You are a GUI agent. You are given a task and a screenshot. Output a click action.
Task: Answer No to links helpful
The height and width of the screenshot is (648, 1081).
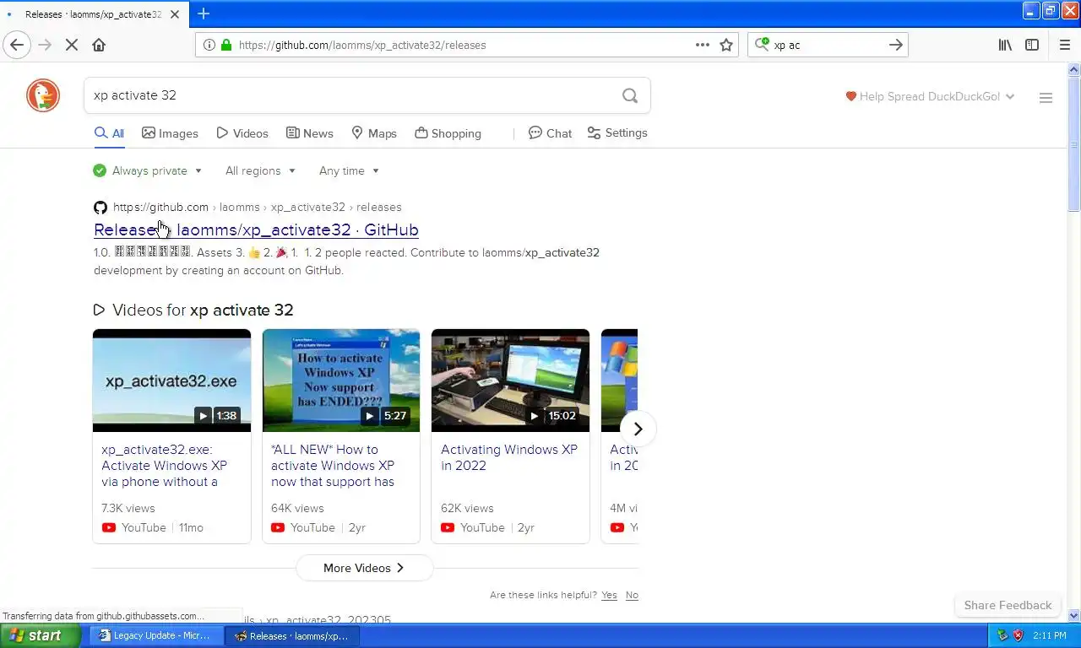(x=632, y=595)
